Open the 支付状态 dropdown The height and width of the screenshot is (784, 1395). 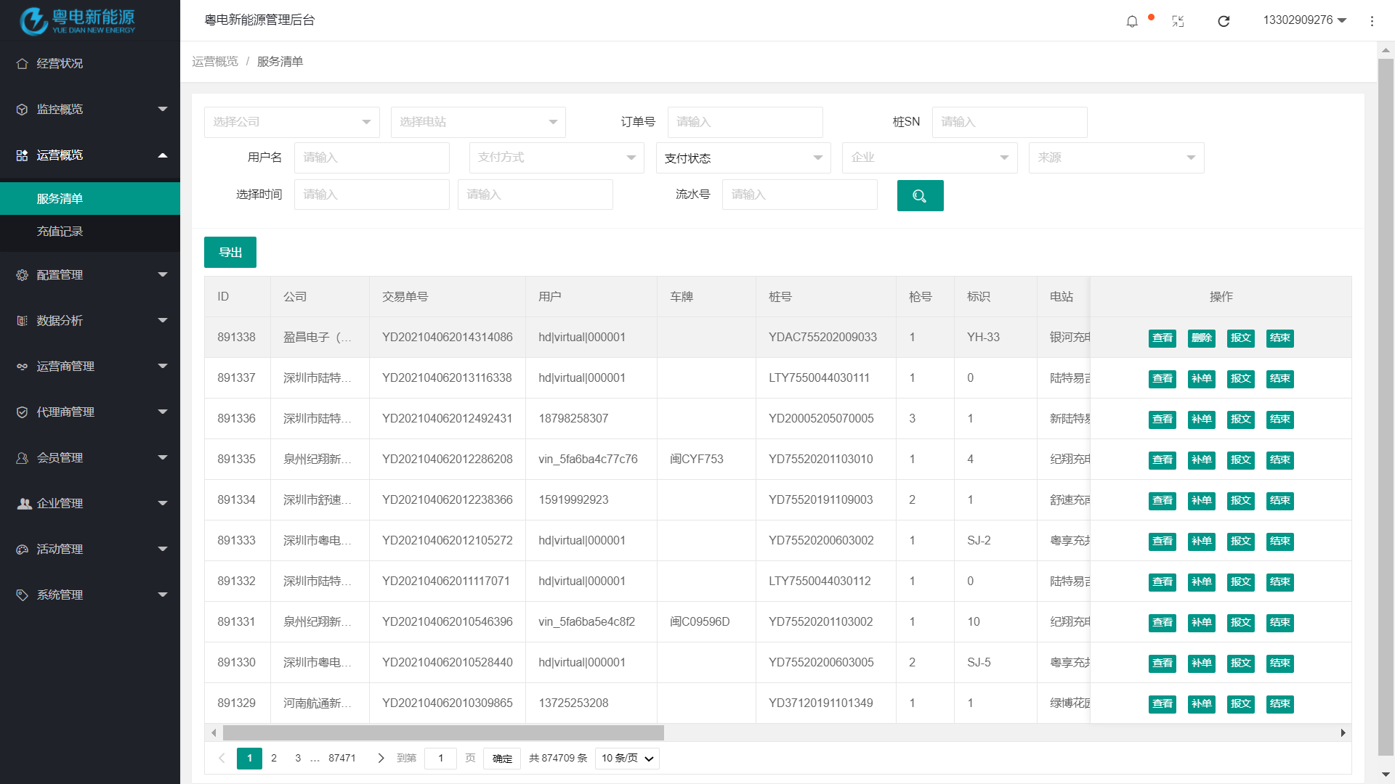tap(743, 158)
